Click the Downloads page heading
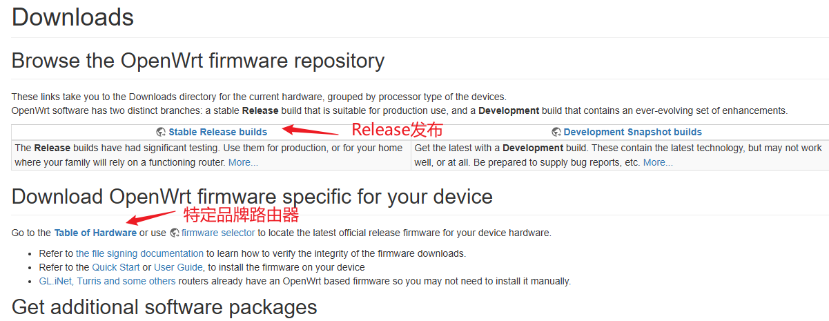Screen dimensions: 829x321 [x=72, y=17]
